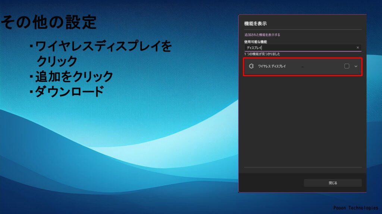Click the empty area below the feature list
This screenshot has height=214, width=382.
pos(302,119)
